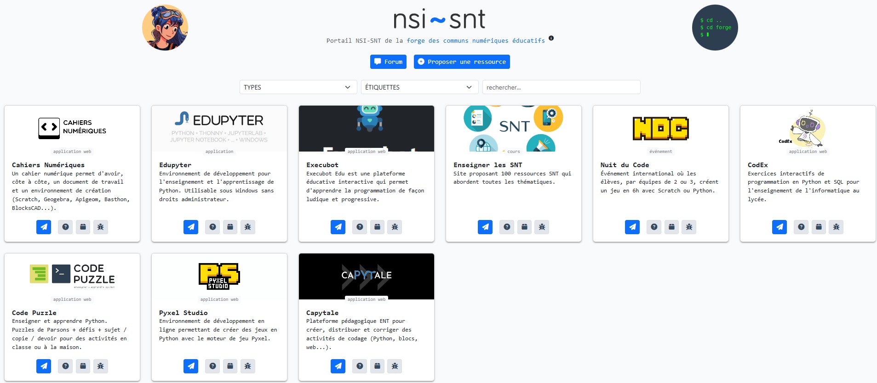This screenshot has height=383, width=877.
Task: Click the Cahiers Numériques logo image
Action: 72,128
